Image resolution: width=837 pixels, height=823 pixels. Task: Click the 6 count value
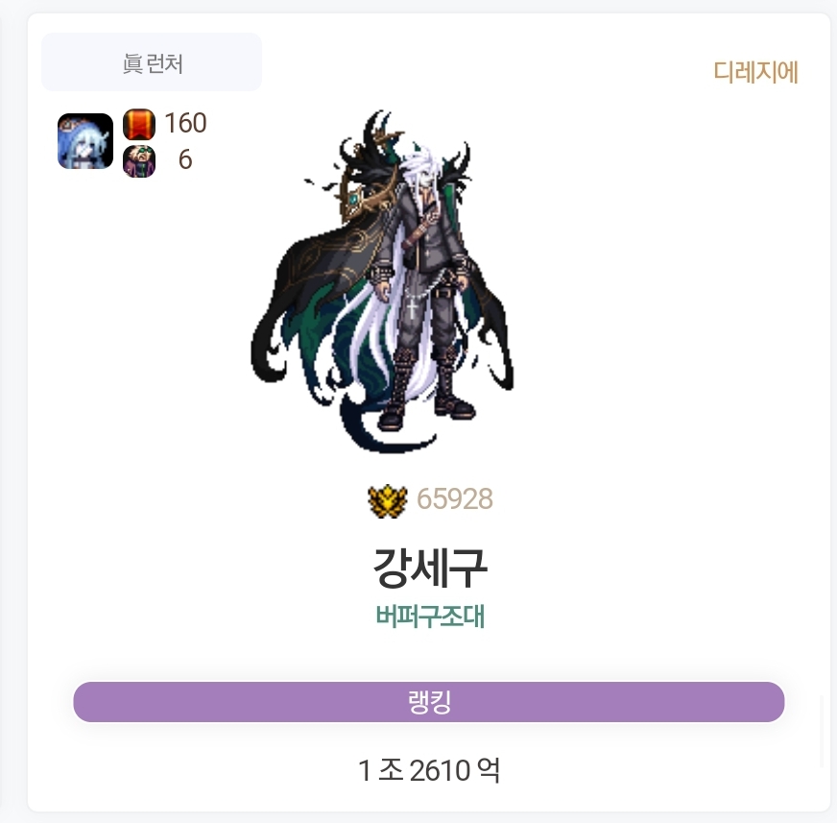tap(185, 159)
